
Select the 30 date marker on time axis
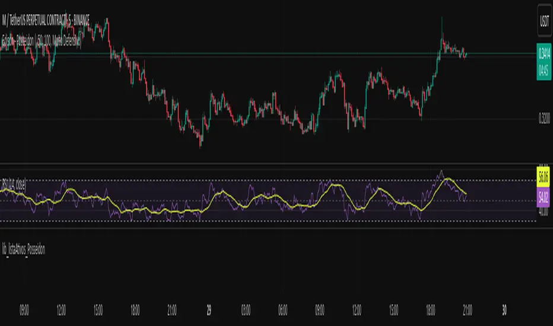[504, 310]
